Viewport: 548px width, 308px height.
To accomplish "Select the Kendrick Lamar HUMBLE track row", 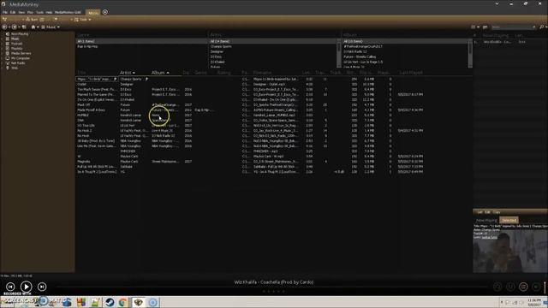I will point(250,115).
